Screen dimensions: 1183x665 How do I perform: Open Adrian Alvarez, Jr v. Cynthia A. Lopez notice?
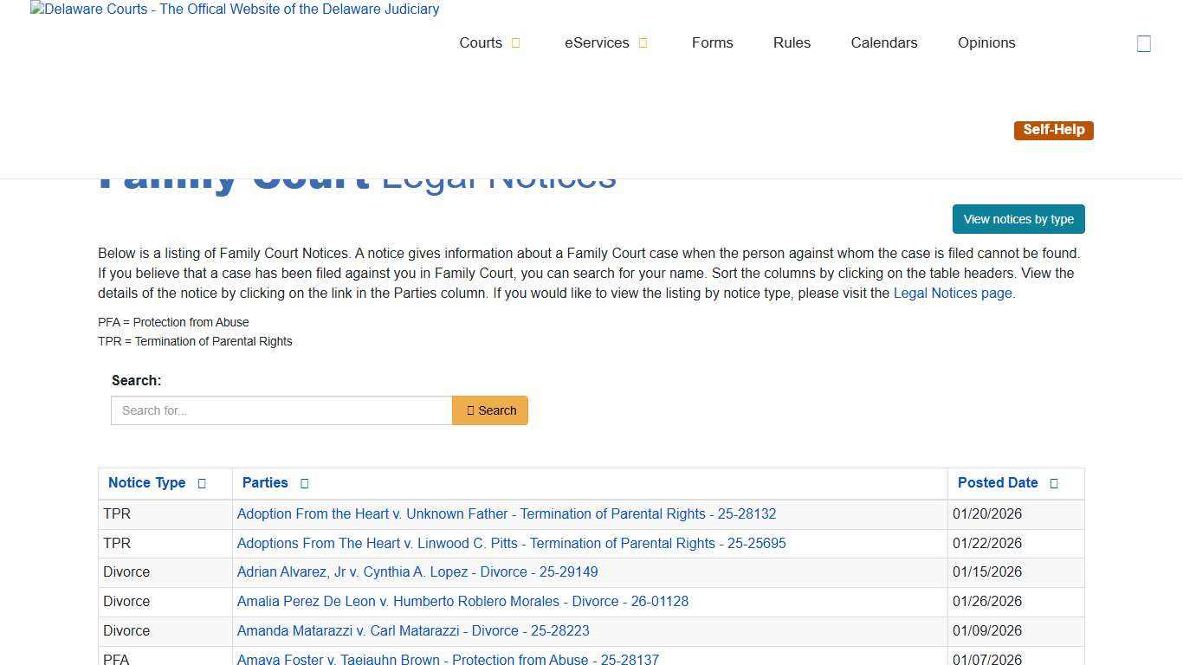pyautogui.click(x=417, y=572)
